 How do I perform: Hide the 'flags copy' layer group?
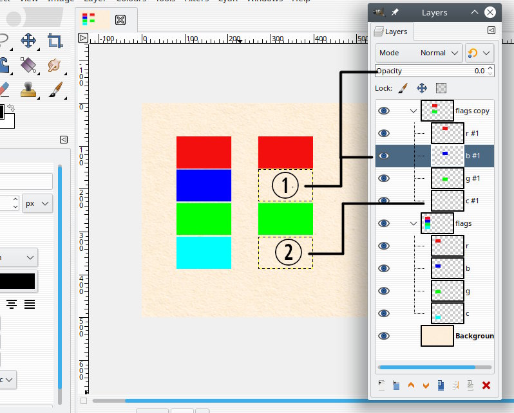[384, 111]
